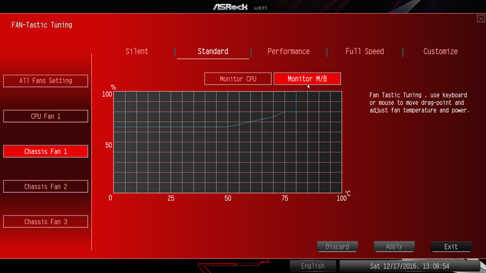Toggle Monitor CPU temperature source
Image resolution: width=486 pixels, height=273 pixels.
[x=238, y=79]
